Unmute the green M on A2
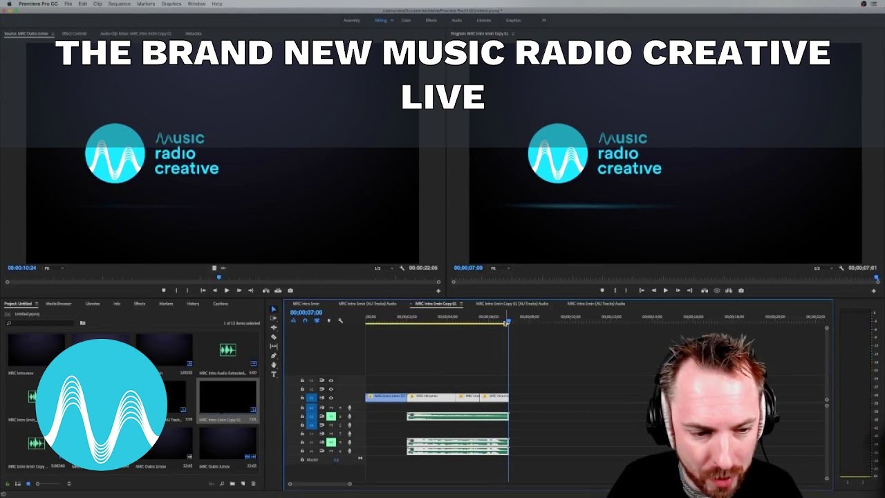The width and height of the screenshot is (885, 498). click(x=330, y=416)
